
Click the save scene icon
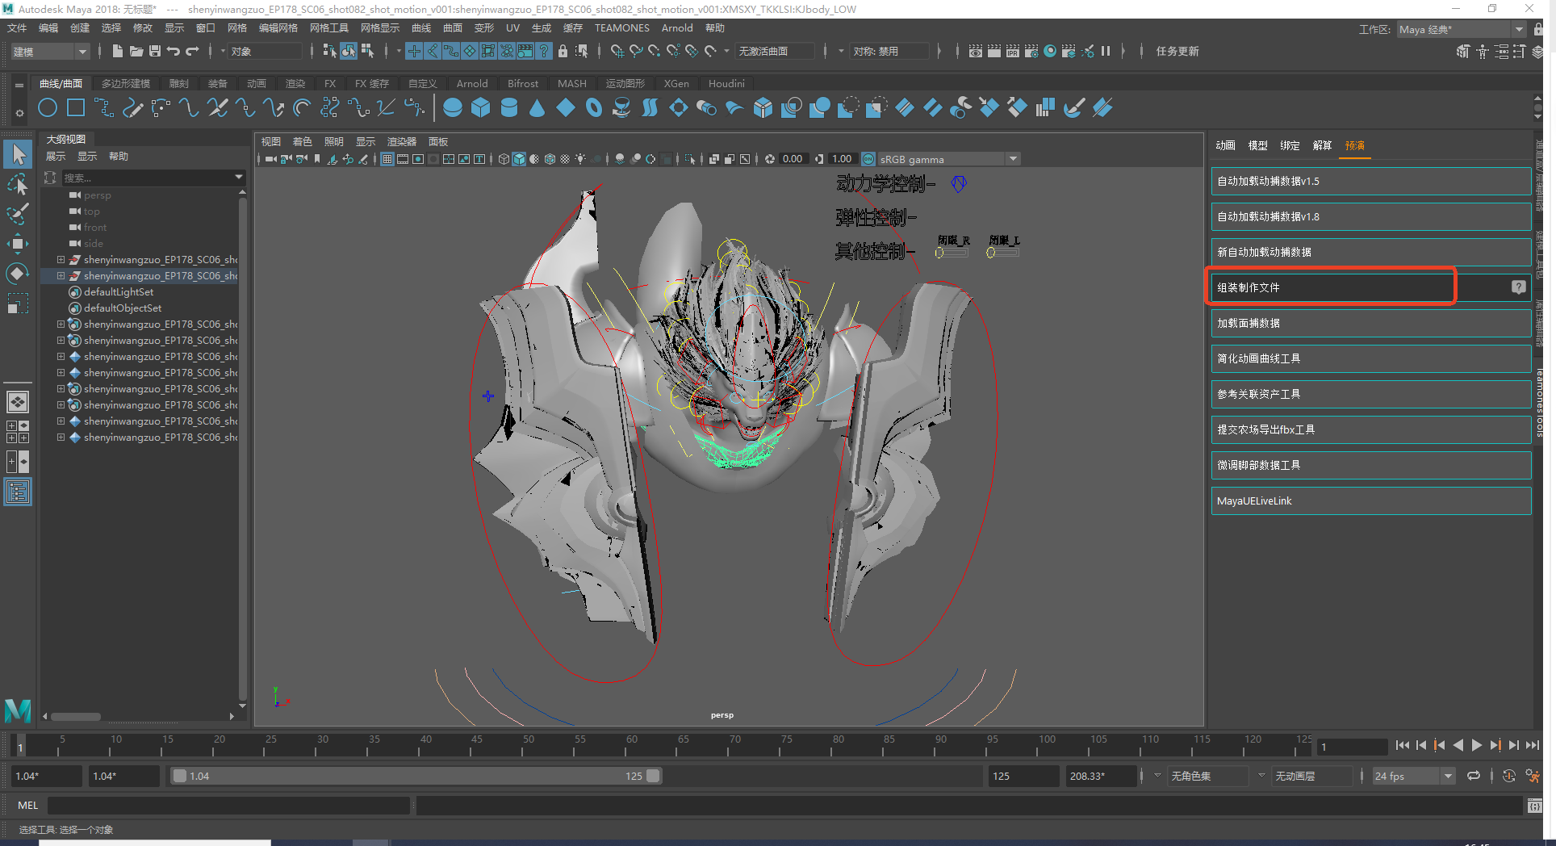pyautogui.click(x=154, y=52)
